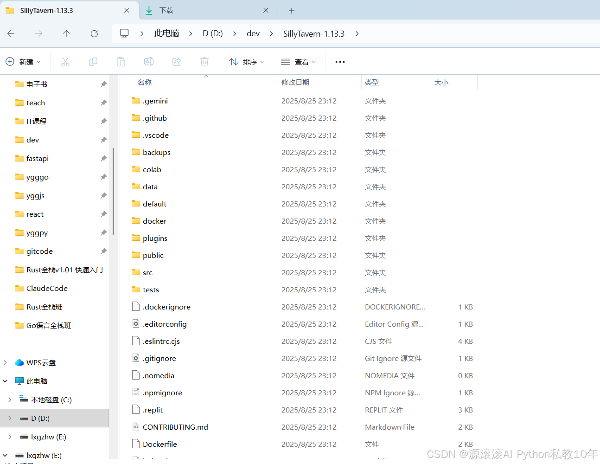This screenshot has width=600, height=464.
Task: Unpin the fastapi folder pin icon
Action: pyautogui.click(x=103, y=158)
